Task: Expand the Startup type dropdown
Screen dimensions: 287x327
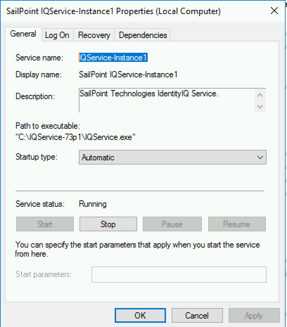Action: click(172, 157)
